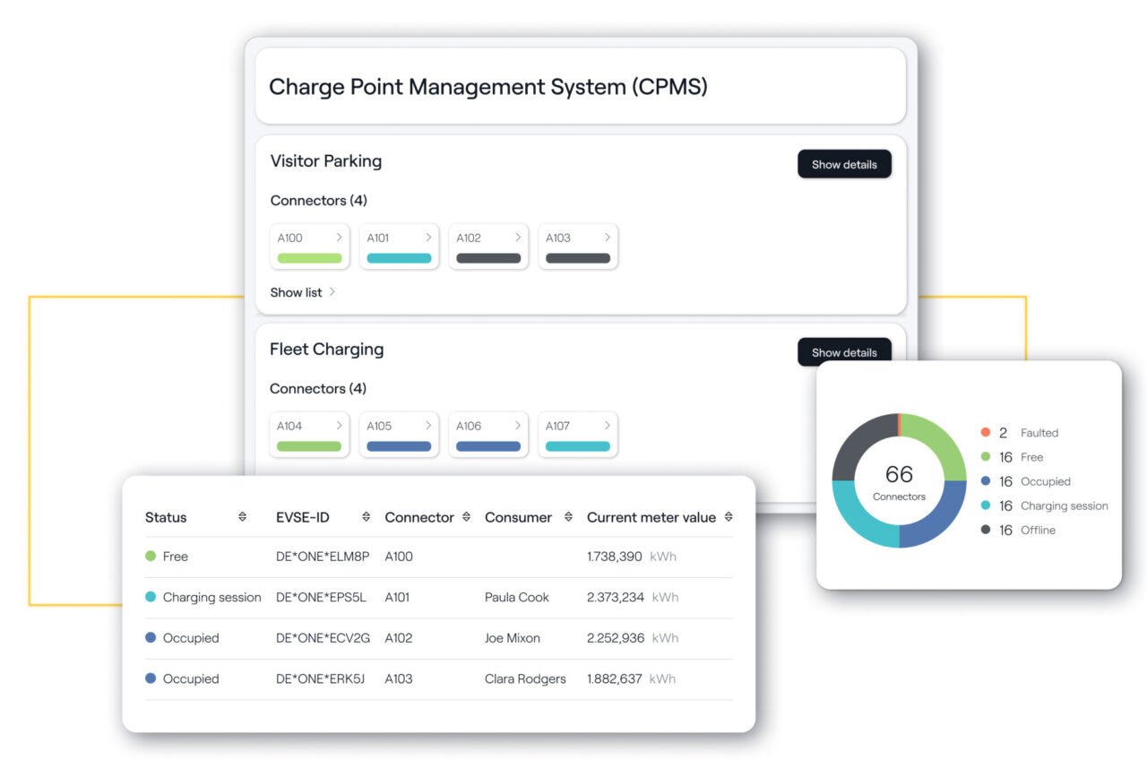Open connector A100 chevron in Visitor Parking
Viewport: 1147px width, 769px height.
tap(339, 238)
